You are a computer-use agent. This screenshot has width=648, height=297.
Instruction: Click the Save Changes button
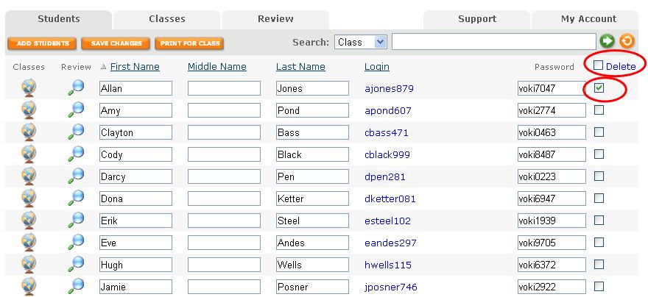click(116, 43)
